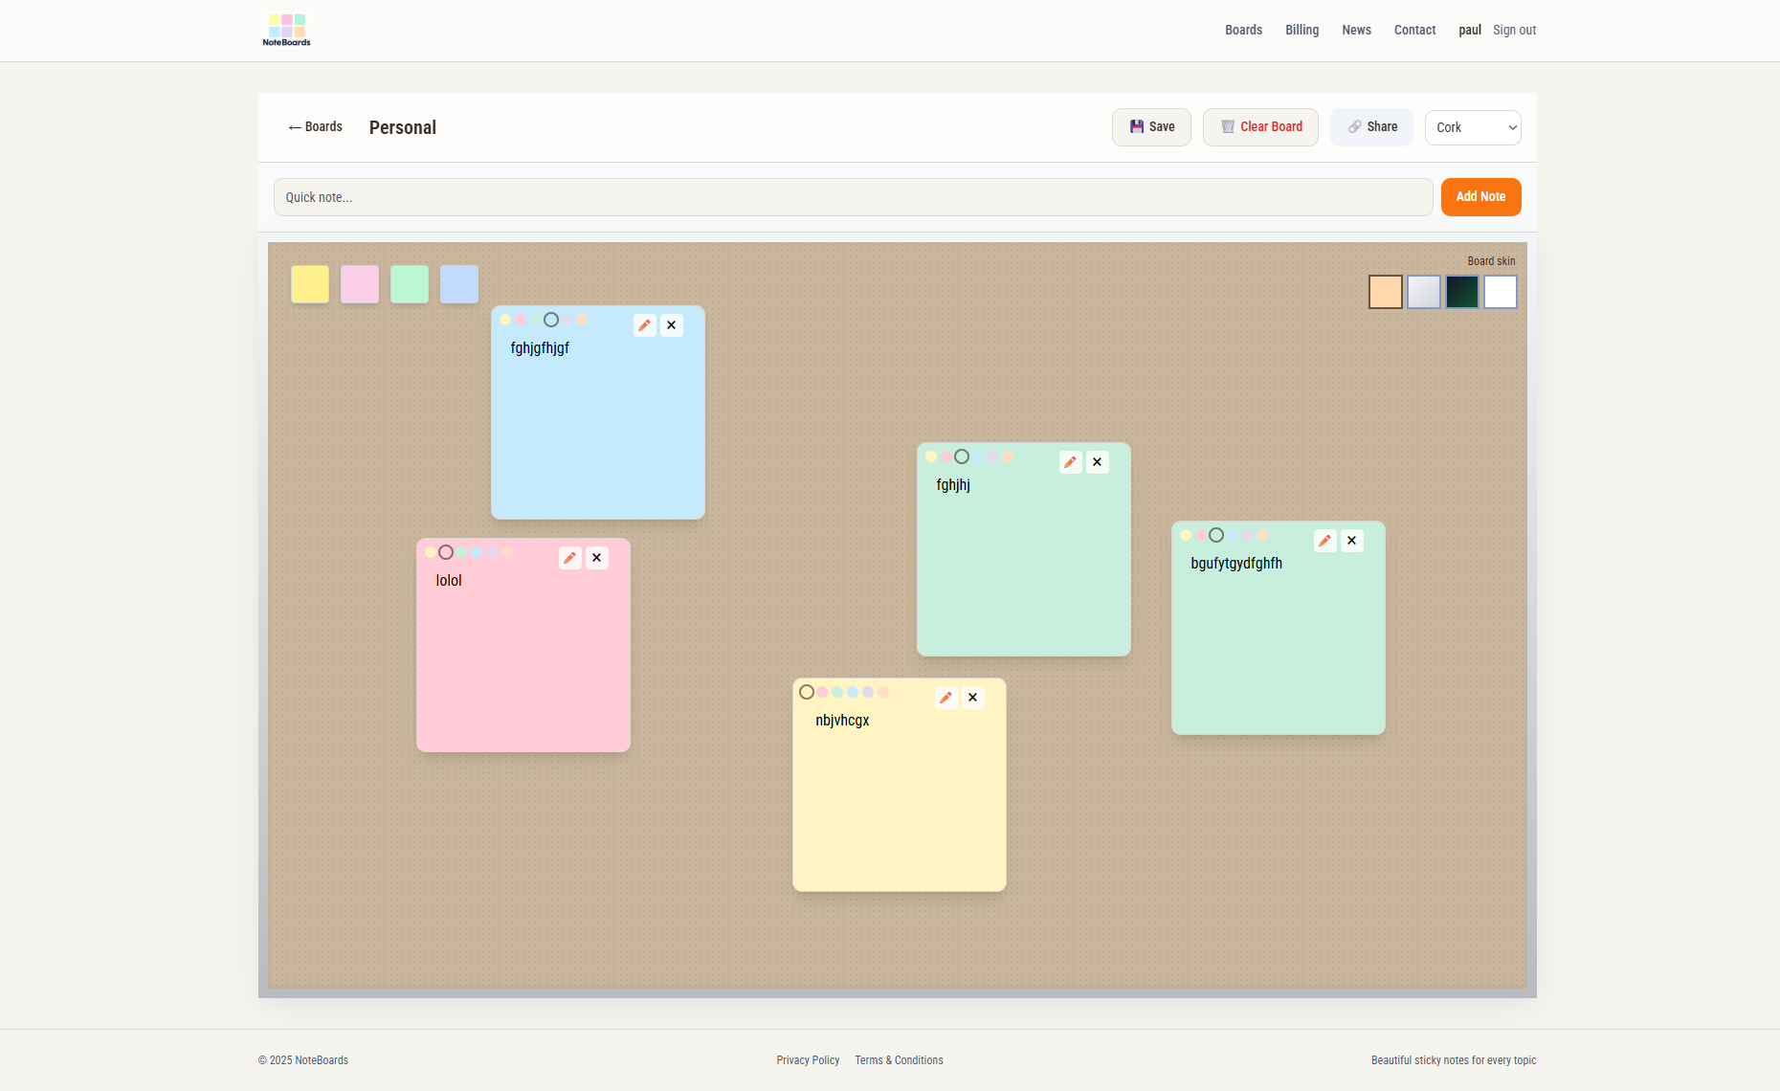Viewport: 1780px width, 1091px height.
Task: Open the pencil editor on the nbjvhcgx note
Action: click(x=946, y=697)
